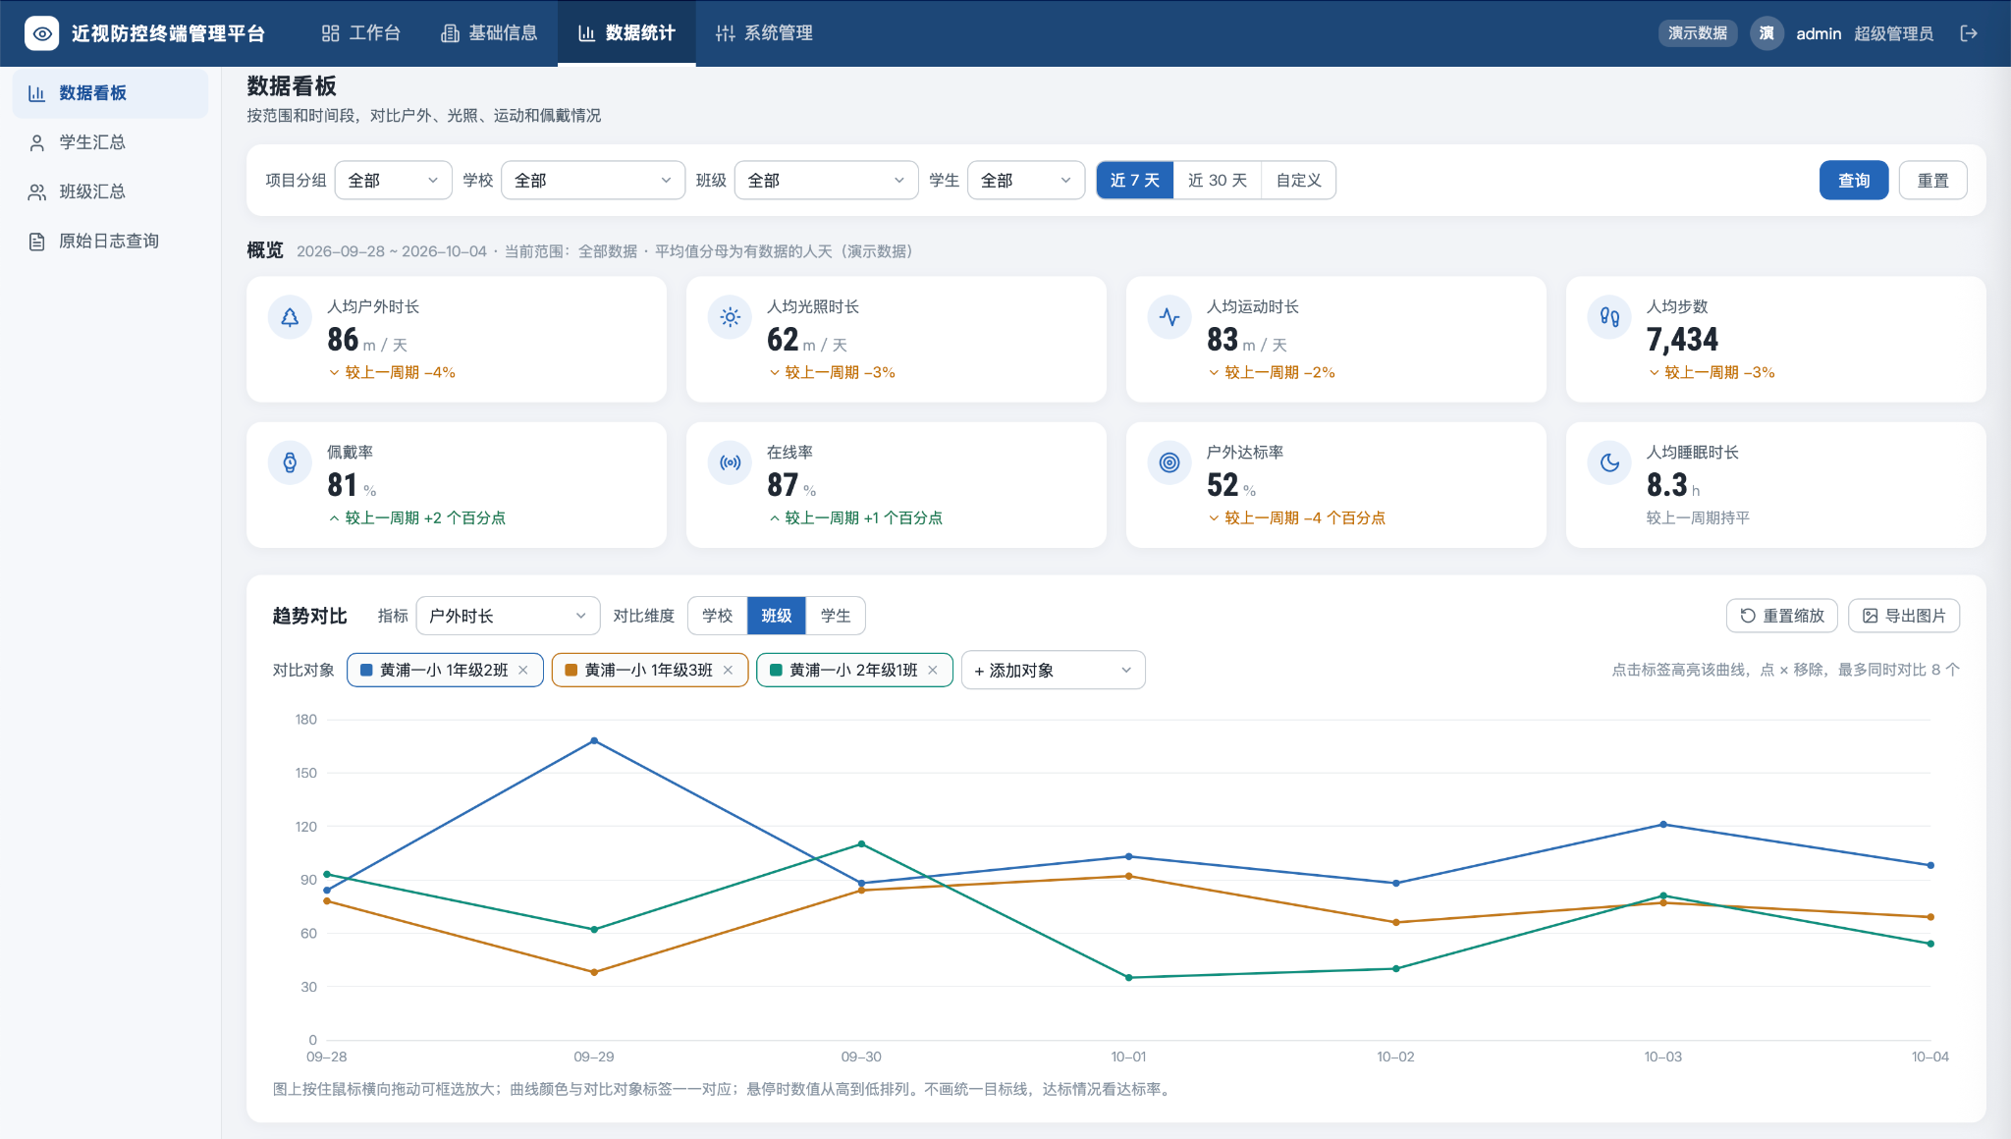Click the footprints icon on 人均步数 card
The width and height of the screenshot is (2011, 1139).
pyautogui.click(x=1609, y=317)
